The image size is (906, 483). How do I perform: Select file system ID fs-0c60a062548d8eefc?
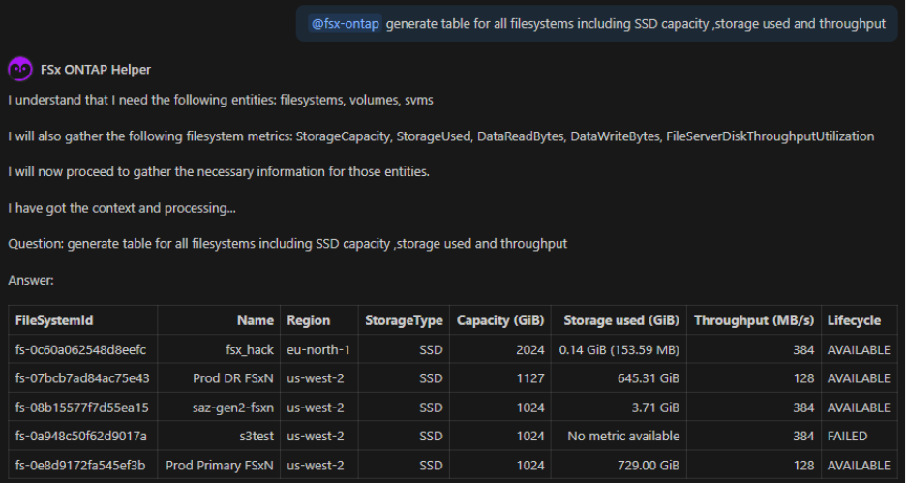pos(81,349)
